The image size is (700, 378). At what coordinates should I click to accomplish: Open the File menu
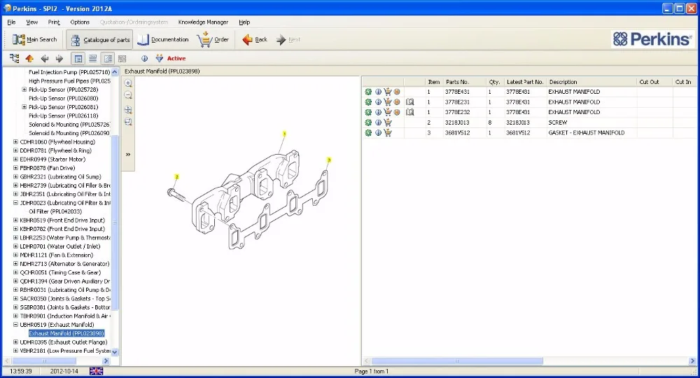coord(12,22)
